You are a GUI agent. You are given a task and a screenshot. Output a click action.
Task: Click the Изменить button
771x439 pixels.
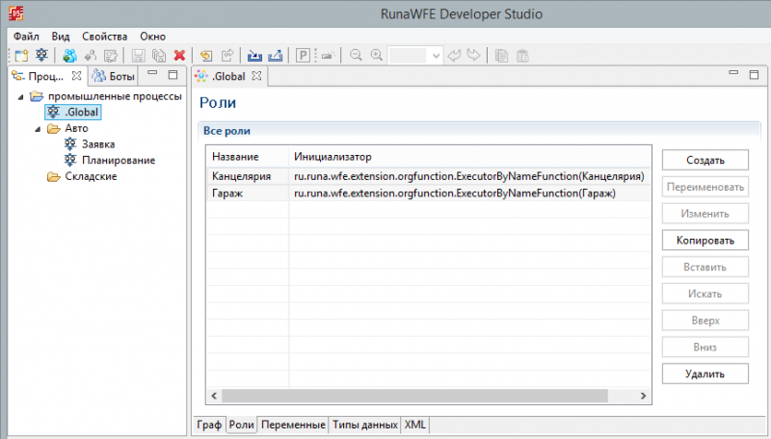(x=705, y=214)
